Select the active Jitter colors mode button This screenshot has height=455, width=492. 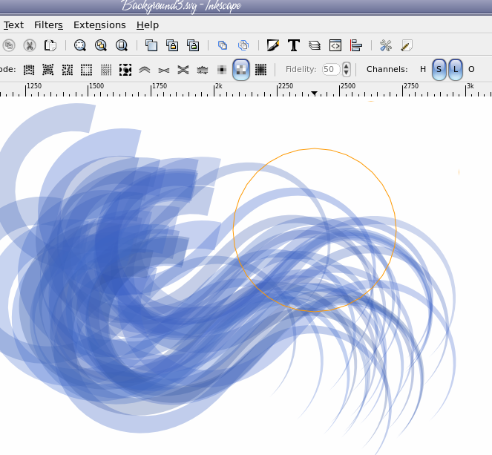pyautogui.click(x=241, y=69)
